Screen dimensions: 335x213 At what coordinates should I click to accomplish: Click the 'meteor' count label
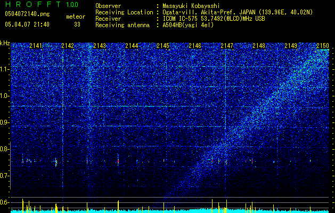(76, 17)
